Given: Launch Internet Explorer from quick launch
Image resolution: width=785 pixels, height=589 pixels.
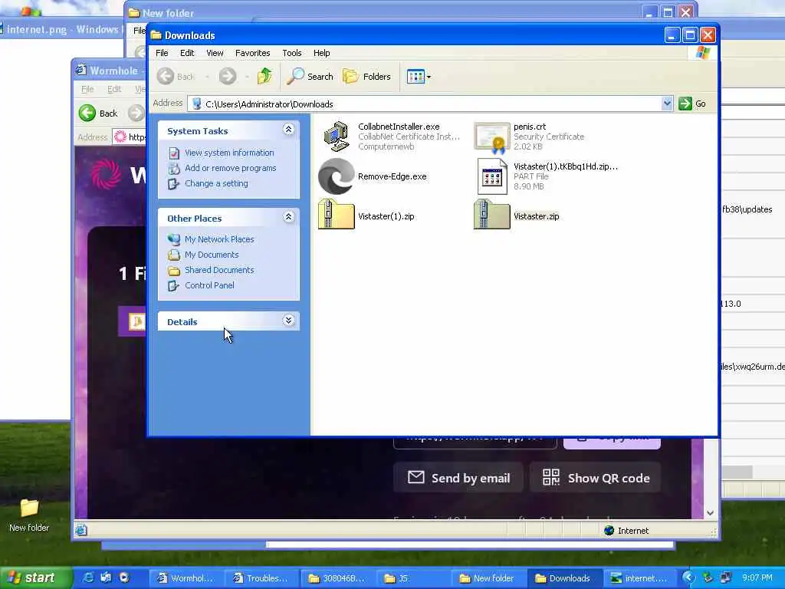Looking at the screenshot, I should click(x=88, y=578).
